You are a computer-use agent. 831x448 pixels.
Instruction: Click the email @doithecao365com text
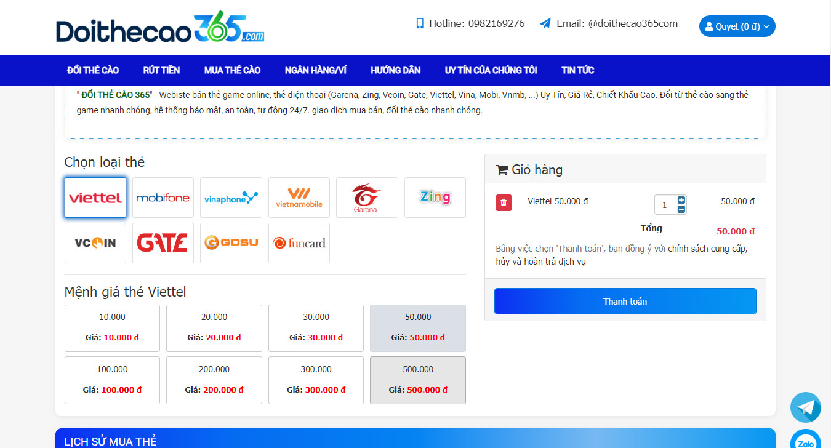[x=633, y=23]
